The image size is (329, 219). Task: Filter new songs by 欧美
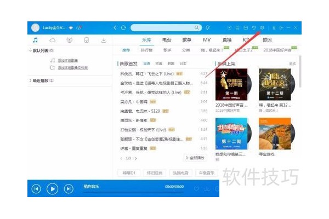[x=159, y=64]
